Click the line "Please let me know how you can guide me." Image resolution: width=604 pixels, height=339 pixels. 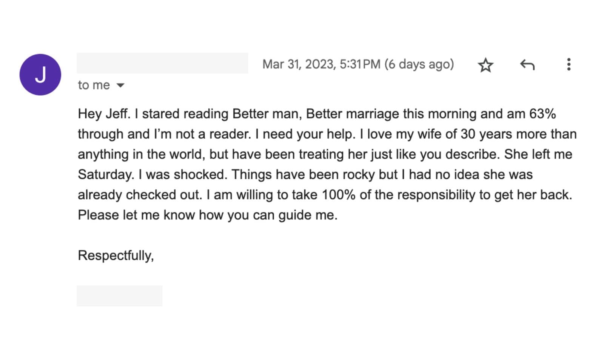coord(208,215)
